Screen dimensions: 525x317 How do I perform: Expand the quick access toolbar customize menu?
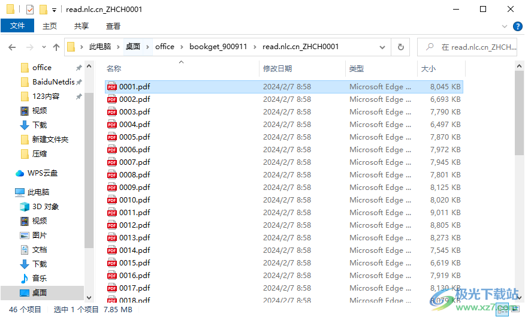[x=55, y=10]
